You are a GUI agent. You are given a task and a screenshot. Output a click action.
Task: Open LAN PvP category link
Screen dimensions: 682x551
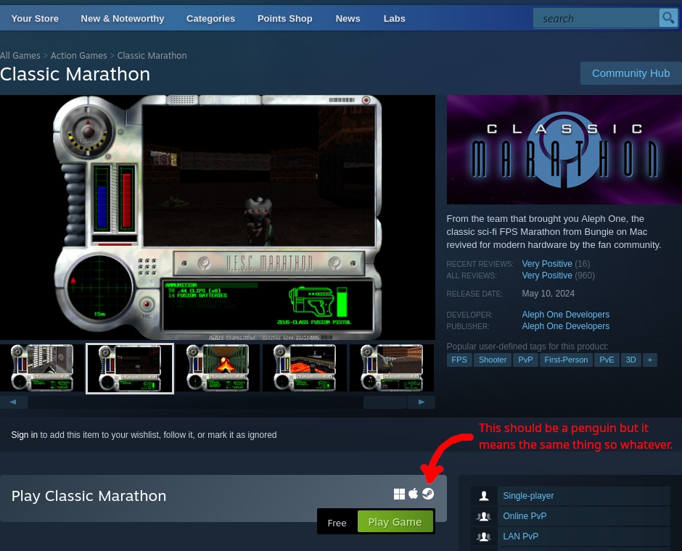[x=521, y=536]
